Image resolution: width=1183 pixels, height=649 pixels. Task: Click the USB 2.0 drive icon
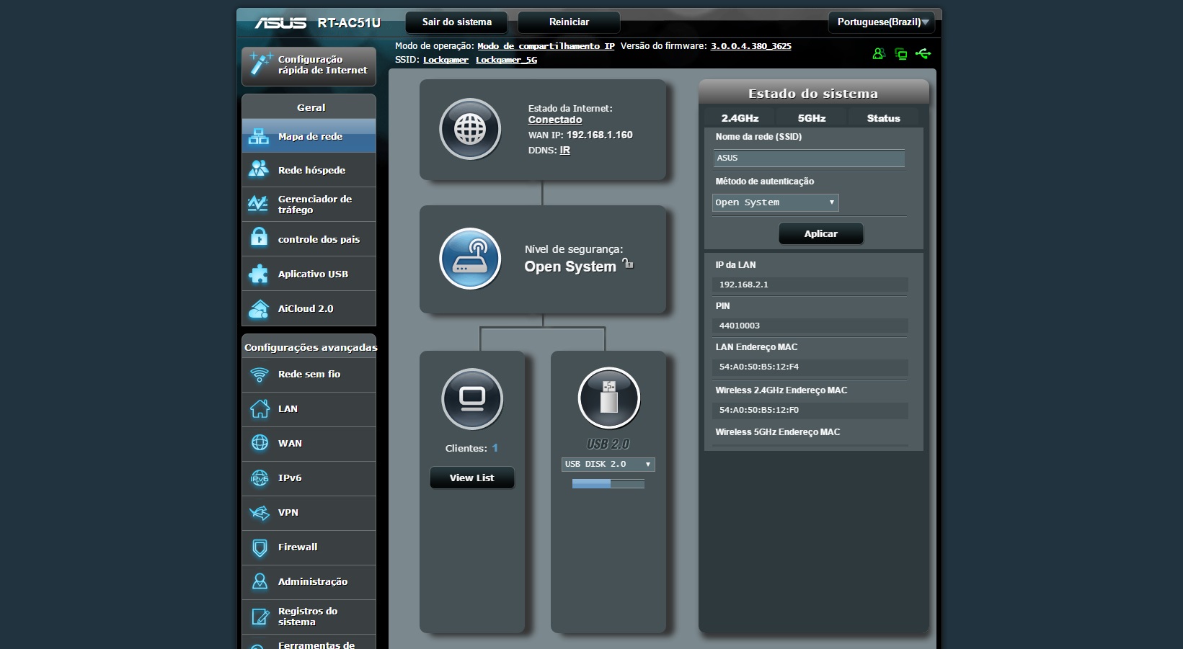tap(608, 398)
